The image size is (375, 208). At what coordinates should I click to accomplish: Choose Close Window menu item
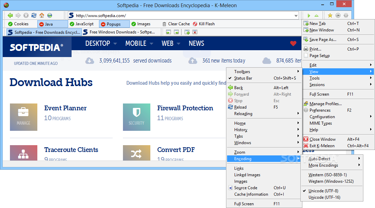coord(338,139)
